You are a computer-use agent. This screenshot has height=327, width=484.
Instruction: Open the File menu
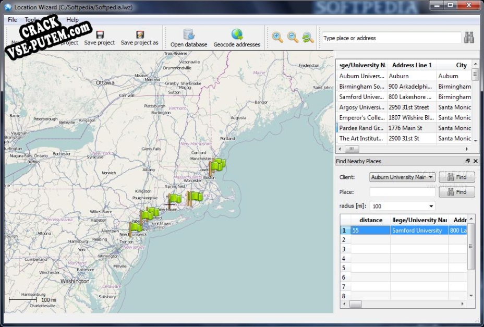(13, 20)
